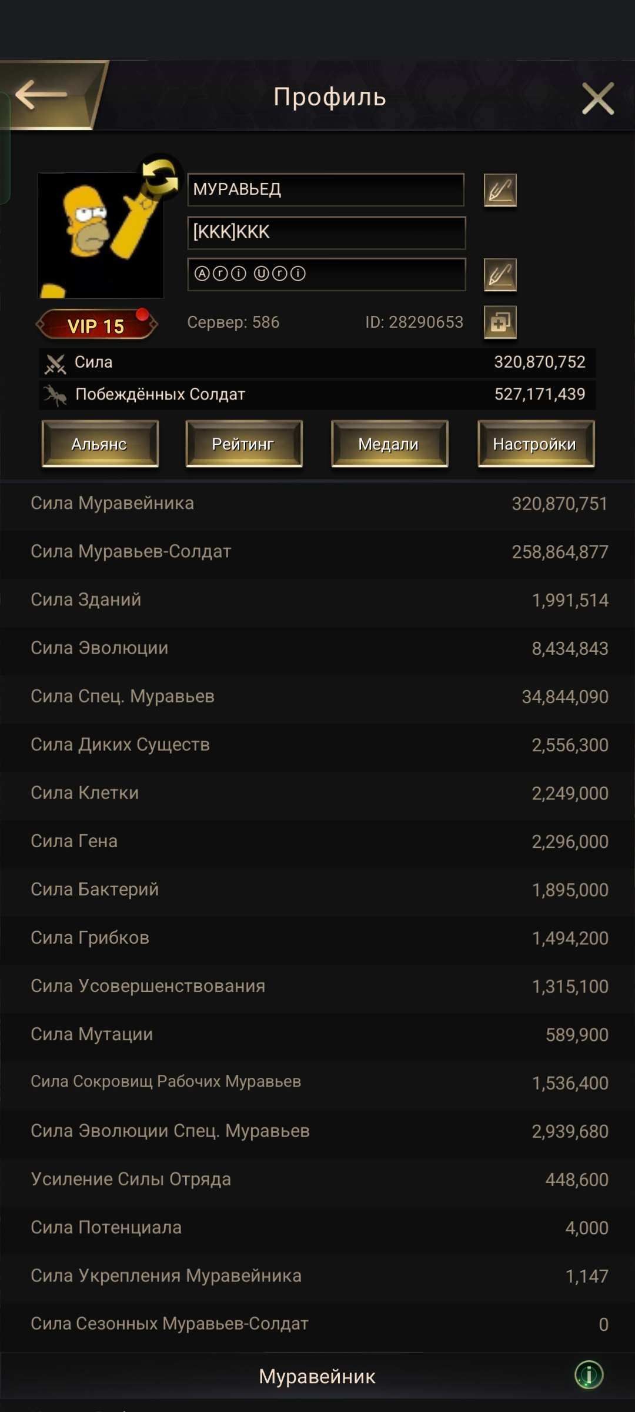Viewport: 635px width, 1412px height.
Task: Tap the ant icon beside Побеждённых Солдат
Action: point(56,395)
